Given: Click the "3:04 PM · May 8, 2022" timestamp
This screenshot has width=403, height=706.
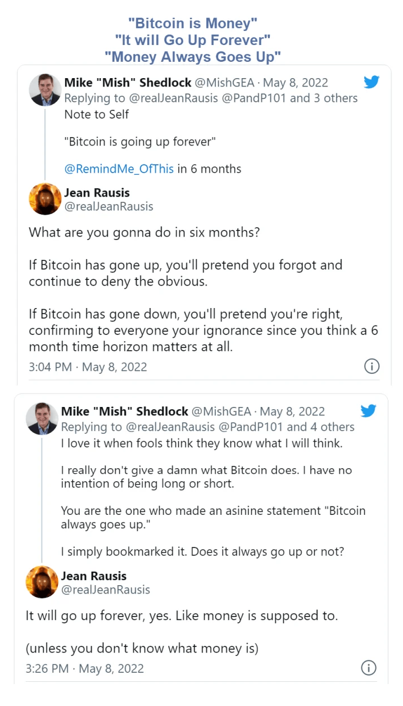Looking at the screenshot, I should [x=88, y=367].
